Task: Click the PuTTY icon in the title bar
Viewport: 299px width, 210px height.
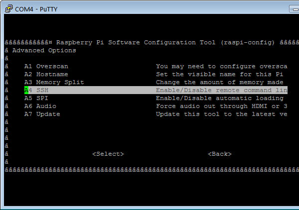Action: pyautogui.click(x=9, y=8)
